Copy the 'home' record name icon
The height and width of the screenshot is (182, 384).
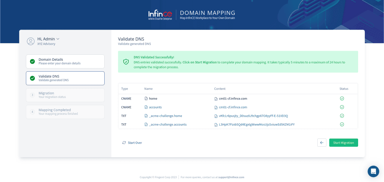click(146, 99)
